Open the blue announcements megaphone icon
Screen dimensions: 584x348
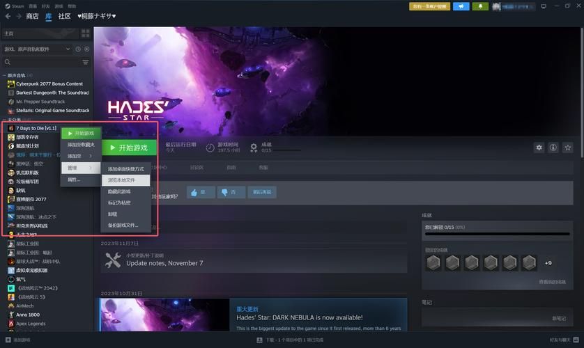coord(461,6)
